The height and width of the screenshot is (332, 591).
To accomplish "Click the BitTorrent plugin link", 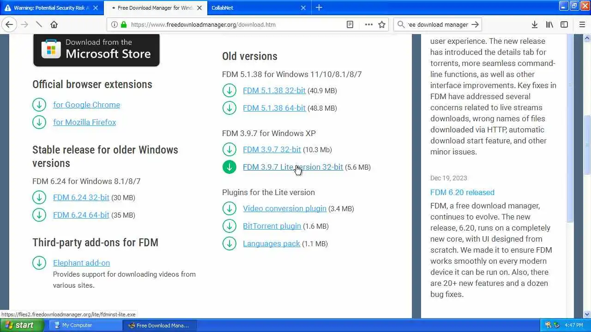I will (272, 226).
